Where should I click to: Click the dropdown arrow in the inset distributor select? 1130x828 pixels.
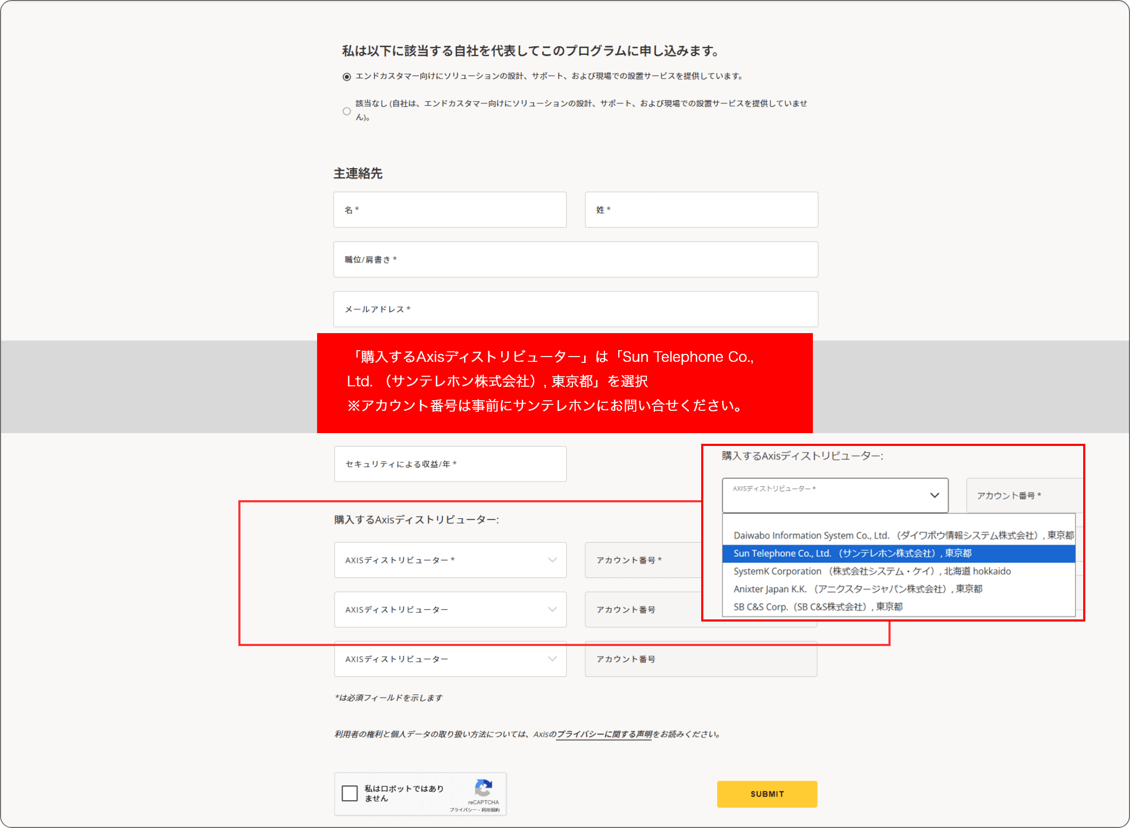[x=934, y=495]
